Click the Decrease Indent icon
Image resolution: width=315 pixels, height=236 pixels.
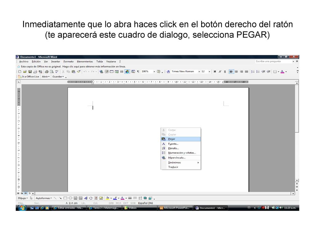click(263, 72)
